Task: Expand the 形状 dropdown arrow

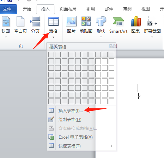Action: [x=101, y=37]
